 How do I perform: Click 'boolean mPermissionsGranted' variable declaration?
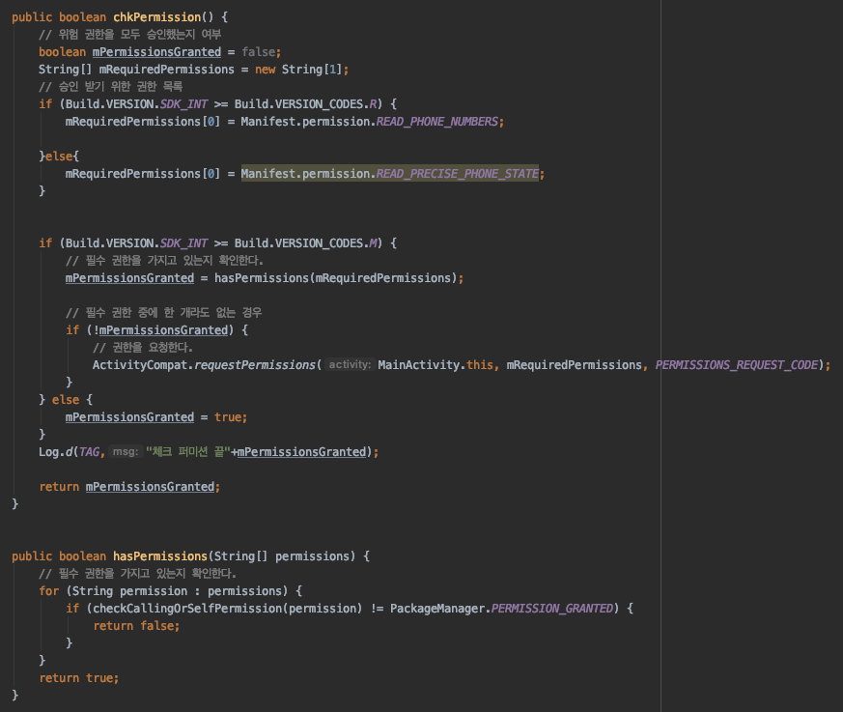tap(129, 52)
